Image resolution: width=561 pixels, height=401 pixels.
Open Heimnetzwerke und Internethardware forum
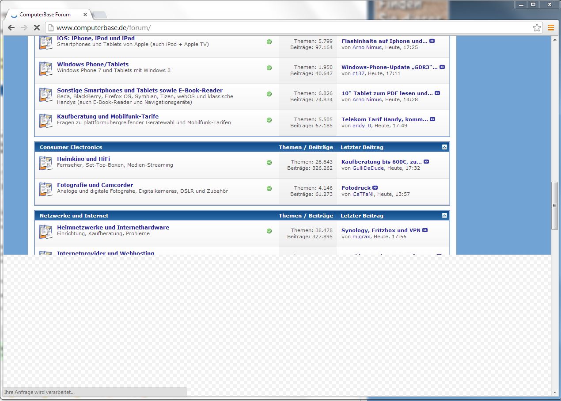113,227
